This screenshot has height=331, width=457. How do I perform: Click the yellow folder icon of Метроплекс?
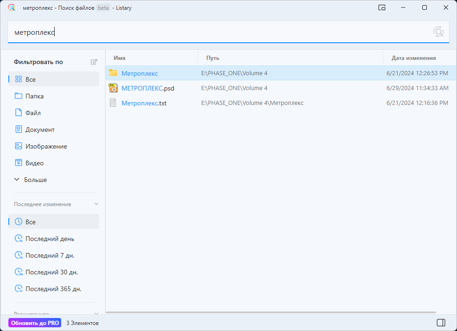(113, 73)
